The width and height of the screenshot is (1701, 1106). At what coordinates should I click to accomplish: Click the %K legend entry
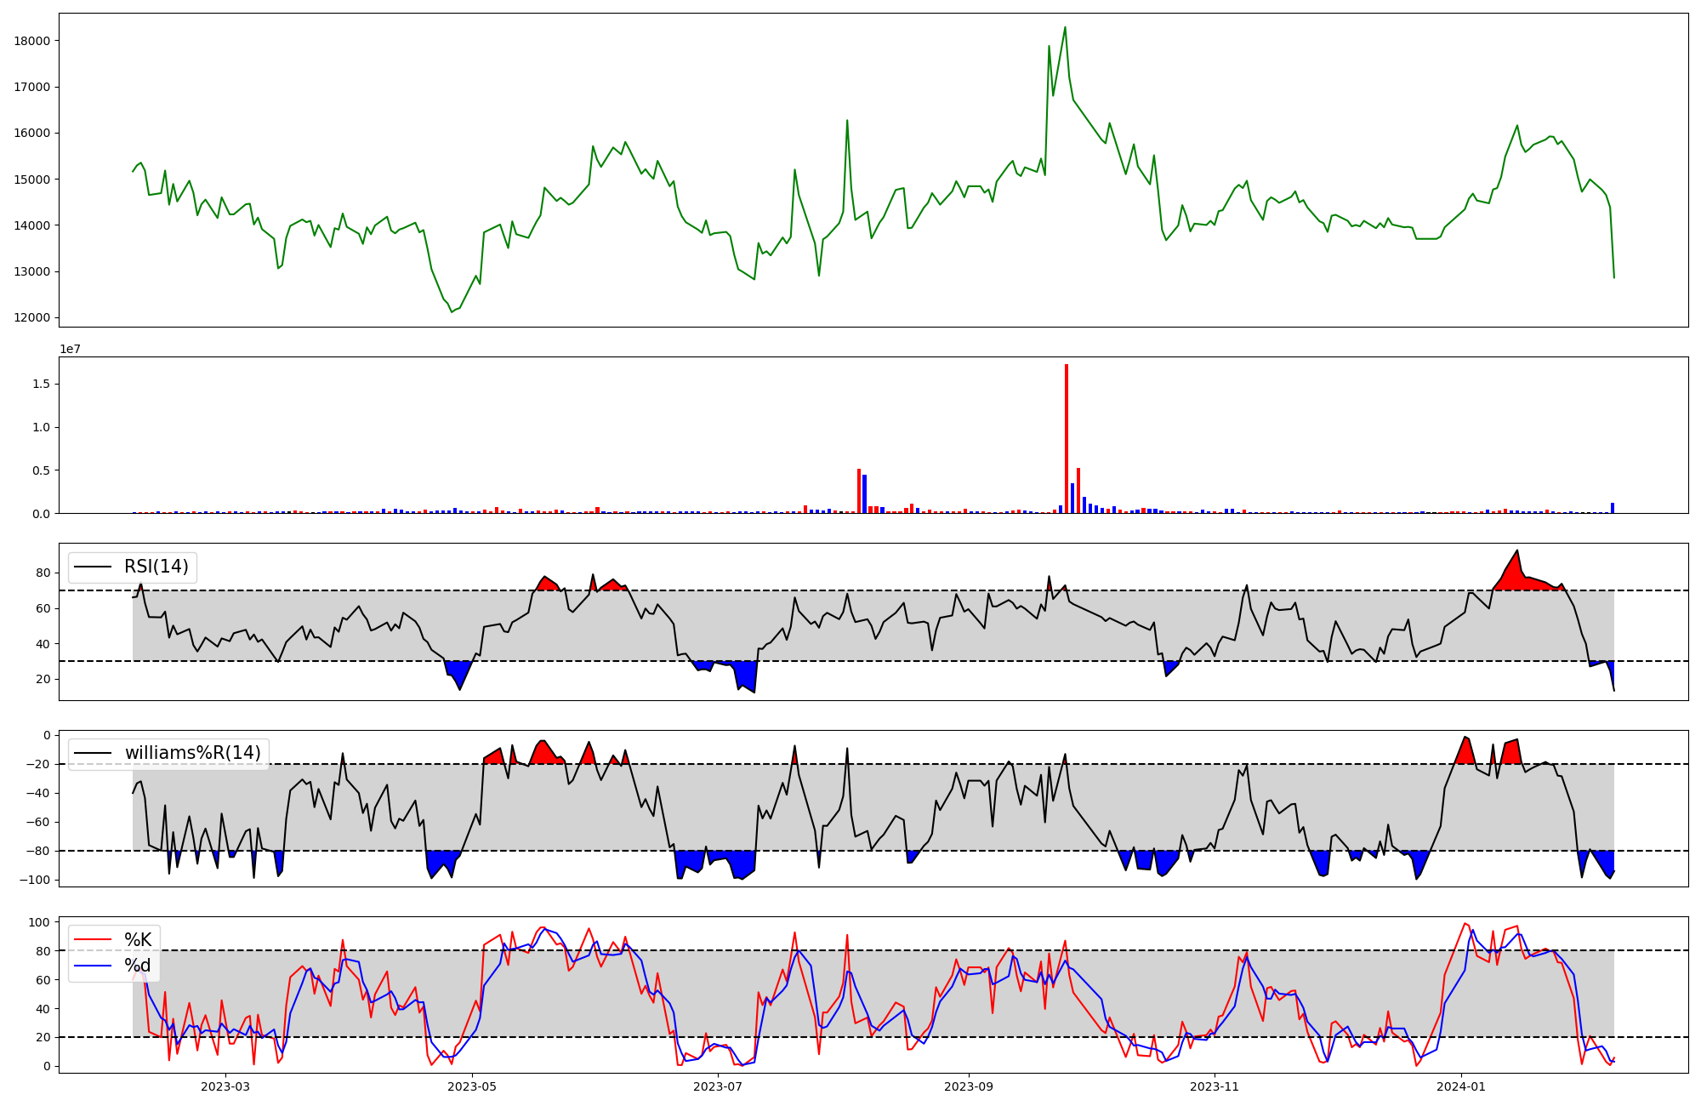click(138, 940)
